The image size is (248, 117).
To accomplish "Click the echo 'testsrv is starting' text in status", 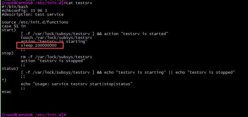I will pyautogui.click(x=135, y=72).
